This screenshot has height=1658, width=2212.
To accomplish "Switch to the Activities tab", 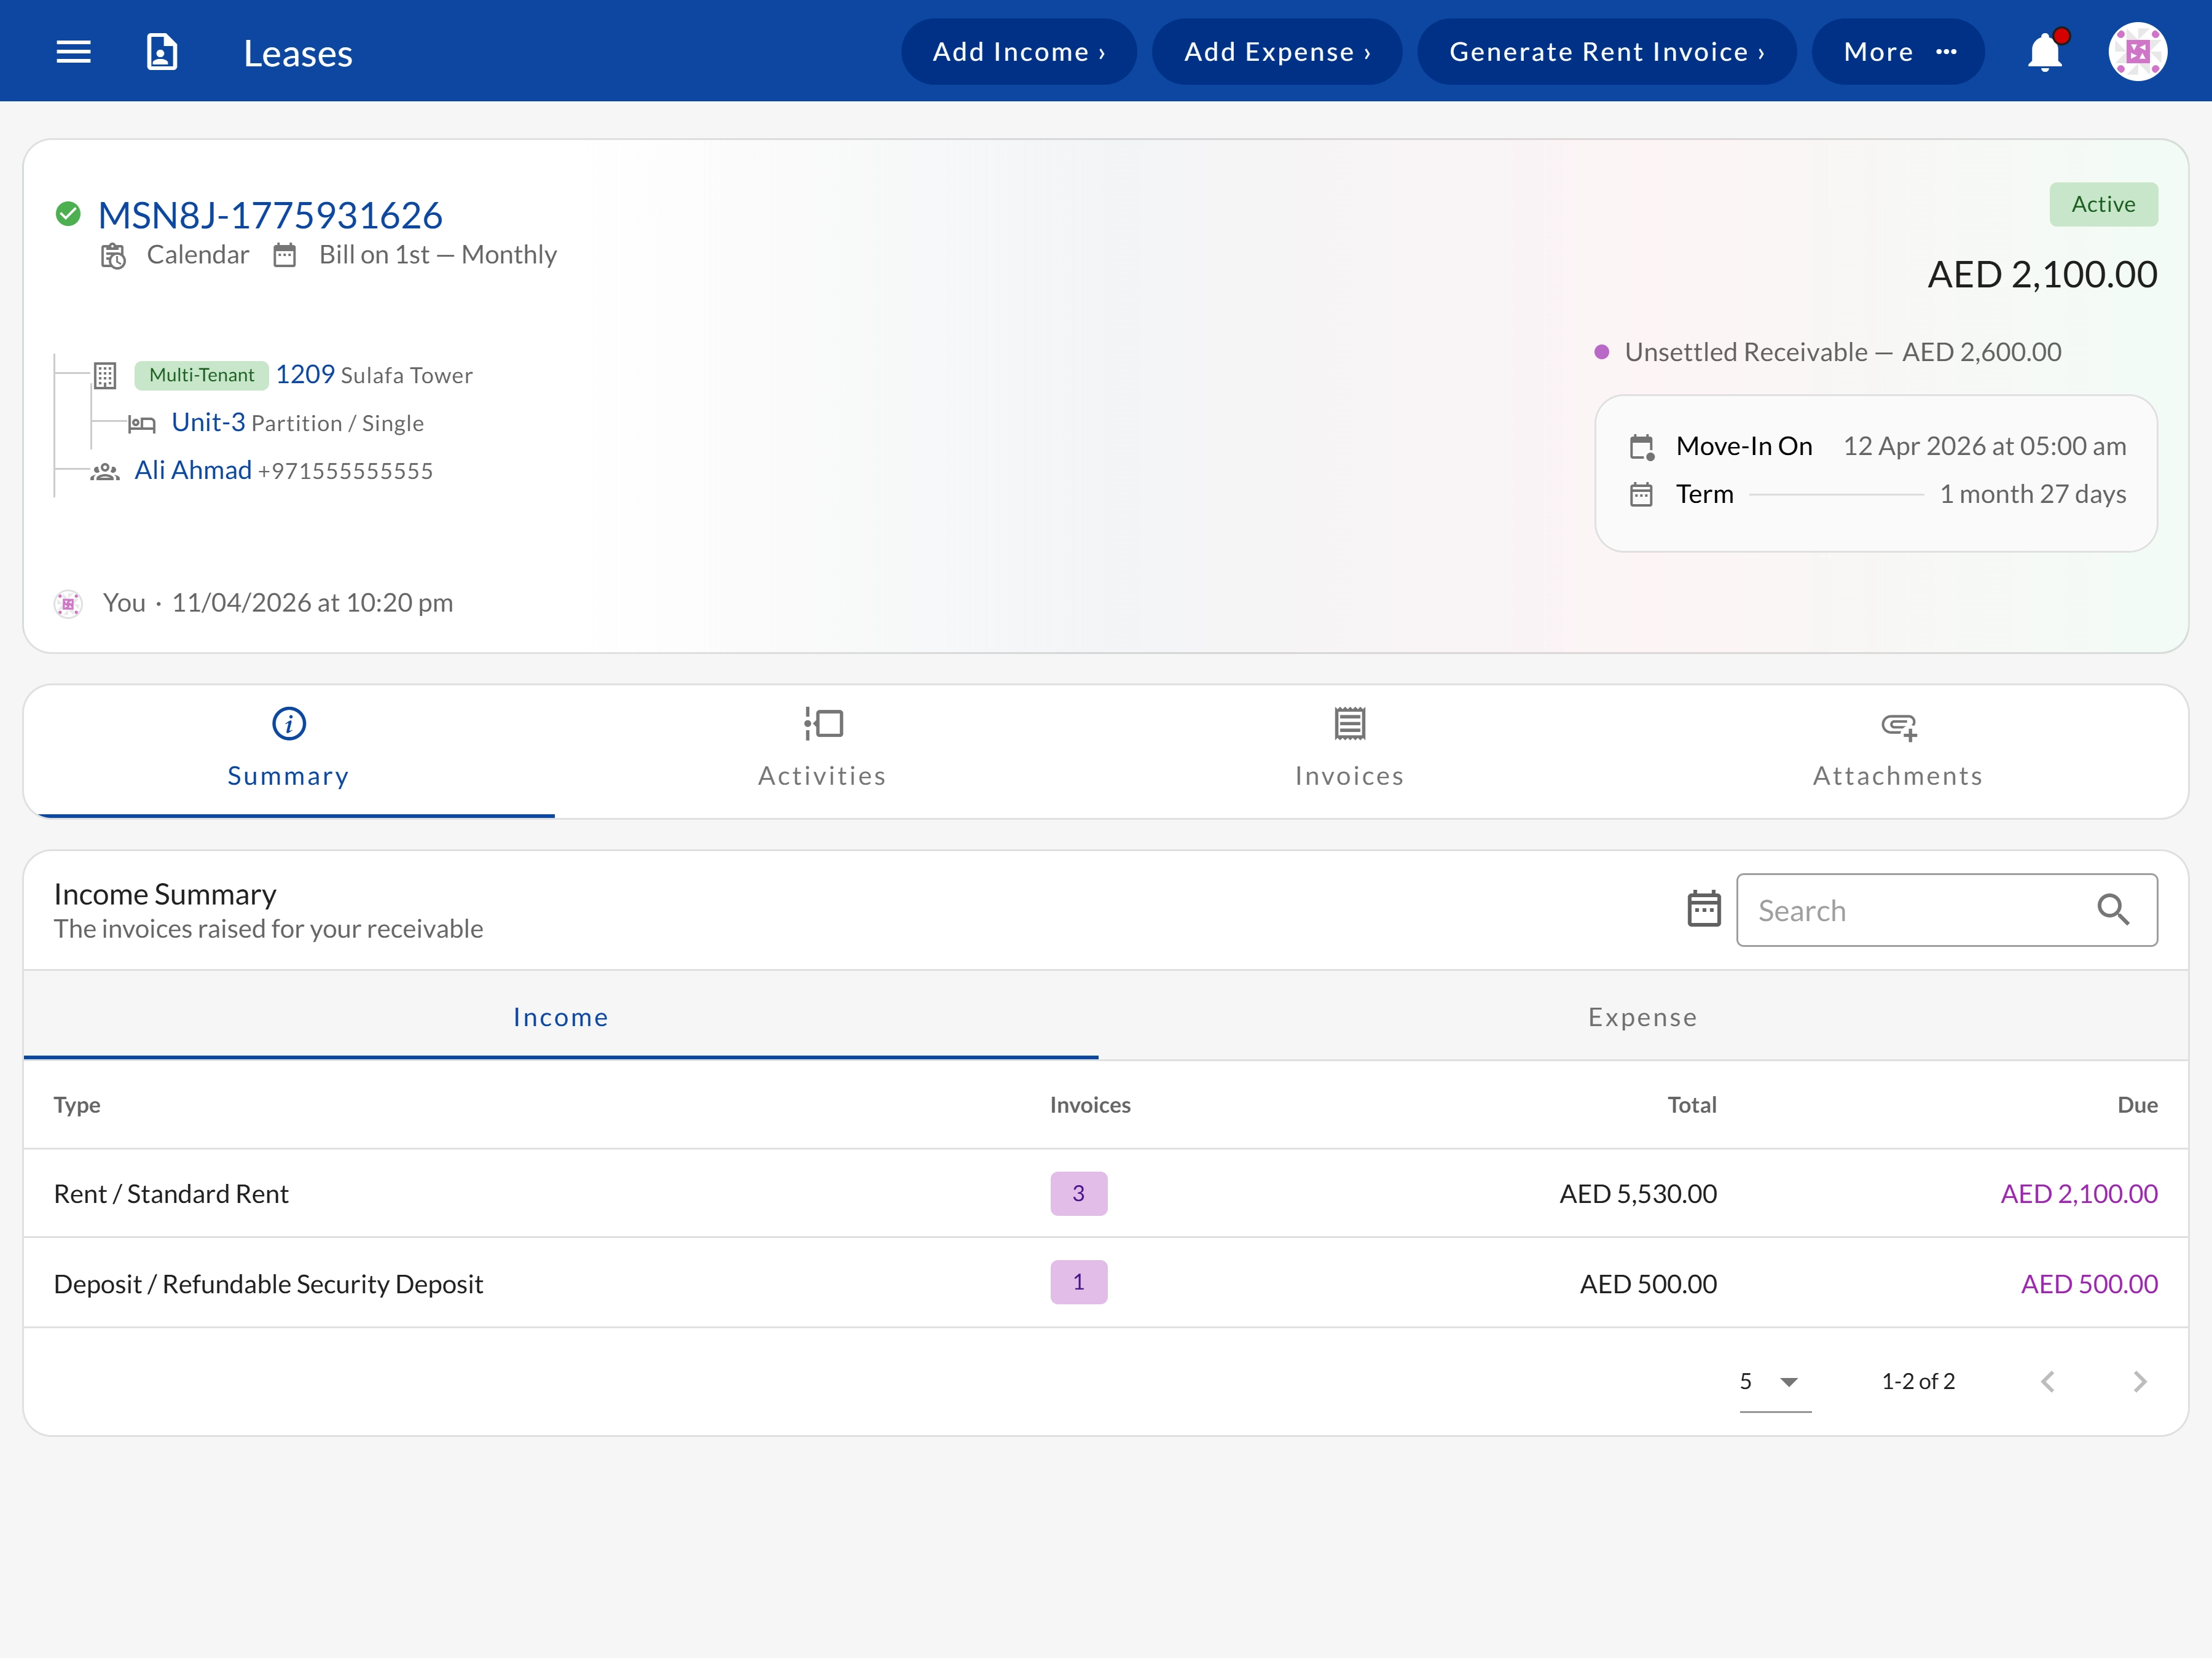I will coord(822,752).
